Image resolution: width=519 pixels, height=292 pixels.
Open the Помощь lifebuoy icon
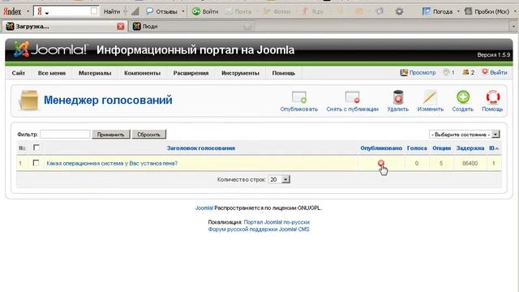click(492, 97)
